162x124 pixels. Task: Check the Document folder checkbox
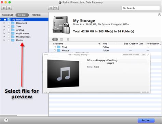click(x=9, y=23)
